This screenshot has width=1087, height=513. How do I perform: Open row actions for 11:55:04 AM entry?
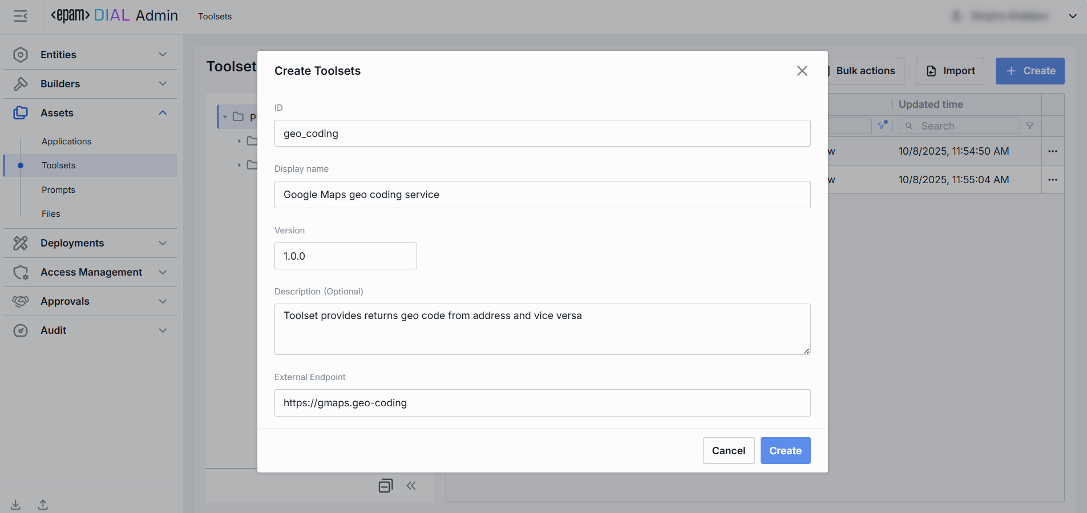(x=1052, y=180)
